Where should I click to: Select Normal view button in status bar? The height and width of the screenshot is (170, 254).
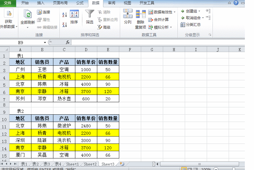pyautogui.click(x=184, y=169)
